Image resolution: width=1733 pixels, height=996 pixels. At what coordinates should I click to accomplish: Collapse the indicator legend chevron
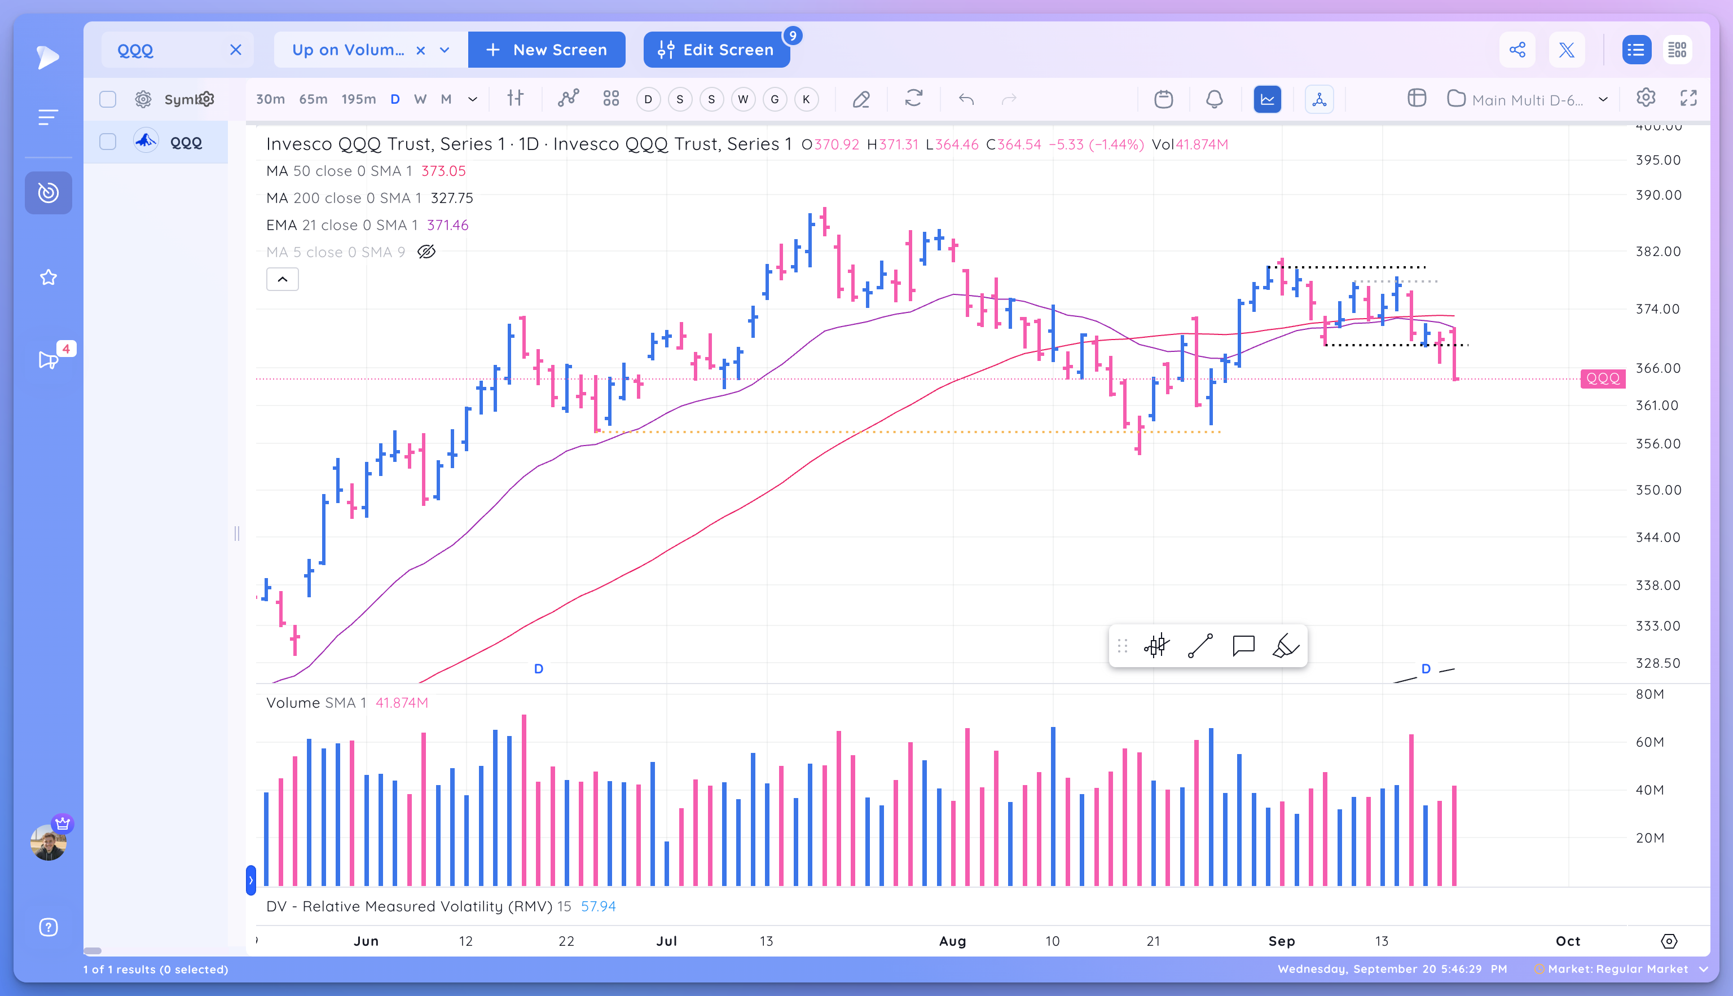(282, 279)
